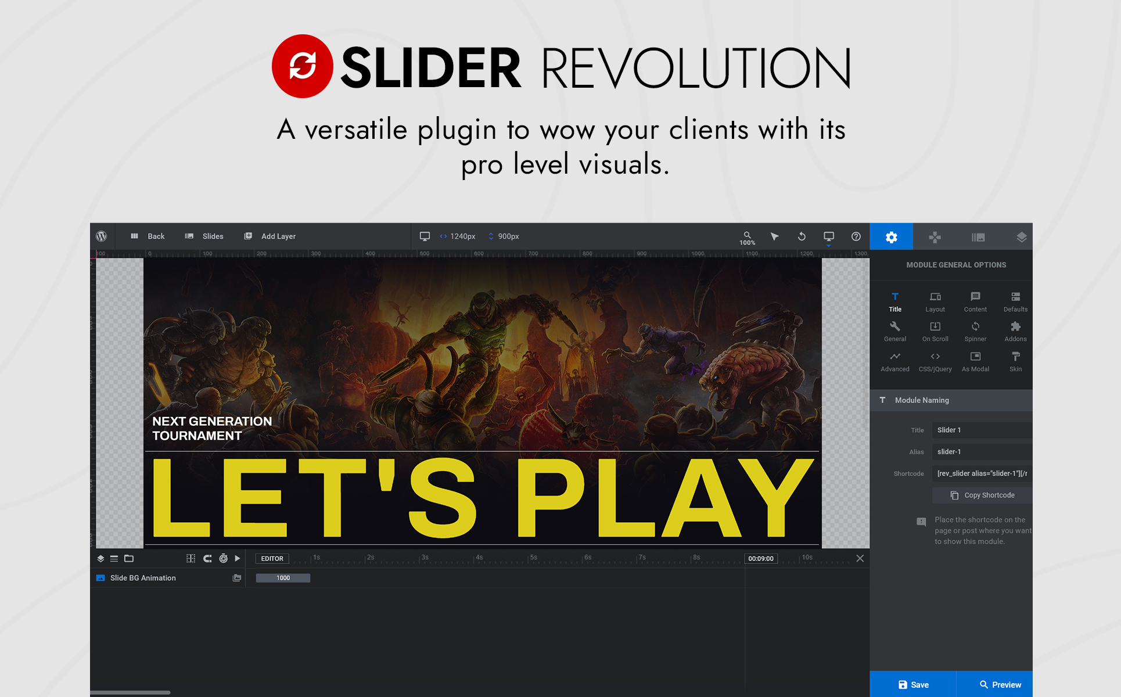Open the 100% zoom level control
This screenshot has width=1121, height=697.
(x=747, y=238)
